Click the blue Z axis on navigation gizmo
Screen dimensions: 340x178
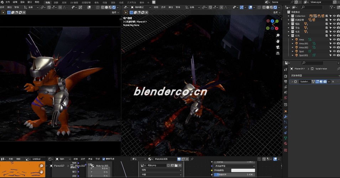pos(272,21)
